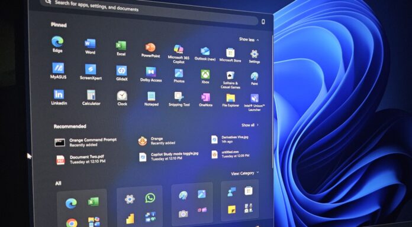Open Outlook (new) mail app
Image resolution: width=412 pixels, height=227 pixels.
205,54
